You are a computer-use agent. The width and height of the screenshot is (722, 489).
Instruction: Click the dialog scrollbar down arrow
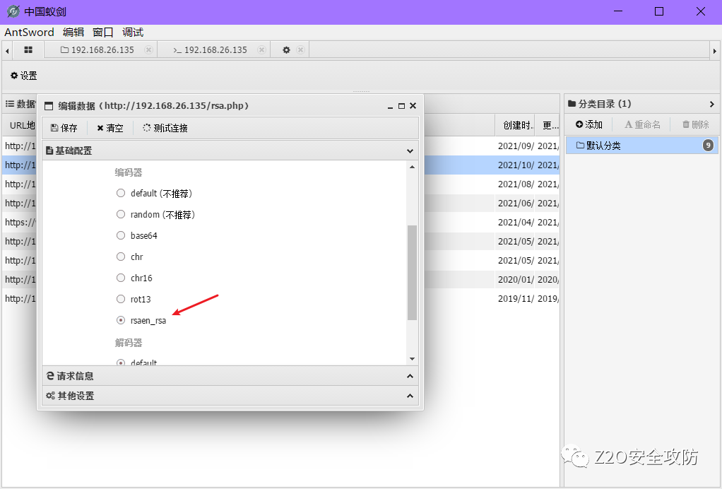click(x=412, y=359)
